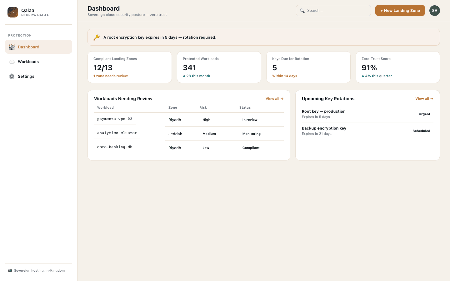Click the Dashboard castle icon in sidebar
Screen dimensions: 450x281
pos(12,47)
